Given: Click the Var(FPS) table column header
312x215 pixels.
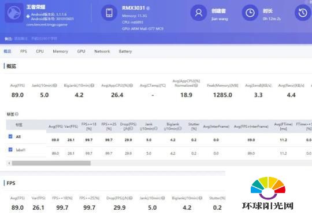Looking at the screenshot, I should click(71, 127).
